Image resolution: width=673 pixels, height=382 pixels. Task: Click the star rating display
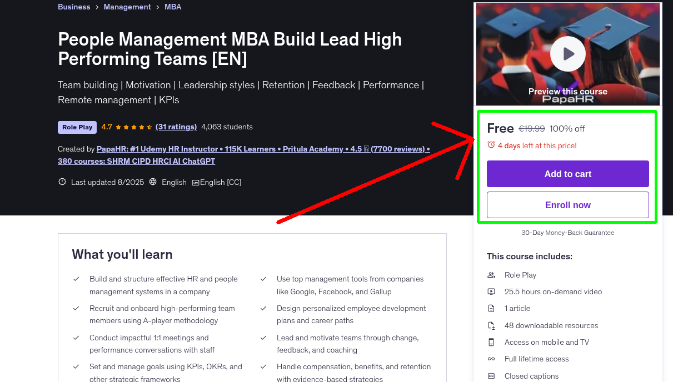click(134, 127)
